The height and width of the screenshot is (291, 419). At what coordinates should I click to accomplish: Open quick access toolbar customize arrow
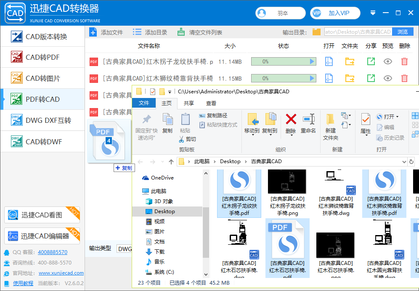(x=170, y=92)
